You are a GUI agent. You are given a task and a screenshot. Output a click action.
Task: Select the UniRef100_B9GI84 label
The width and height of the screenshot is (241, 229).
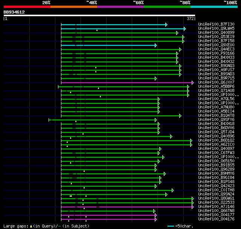click(216, 178)
